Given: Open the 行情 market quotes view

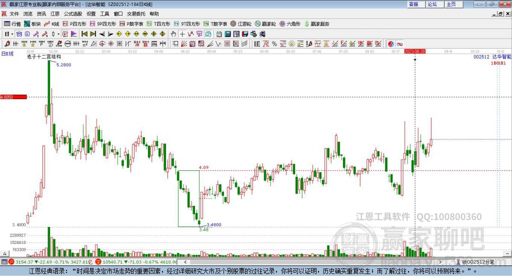Looking at the screenshot, I should tap(12, 24).
